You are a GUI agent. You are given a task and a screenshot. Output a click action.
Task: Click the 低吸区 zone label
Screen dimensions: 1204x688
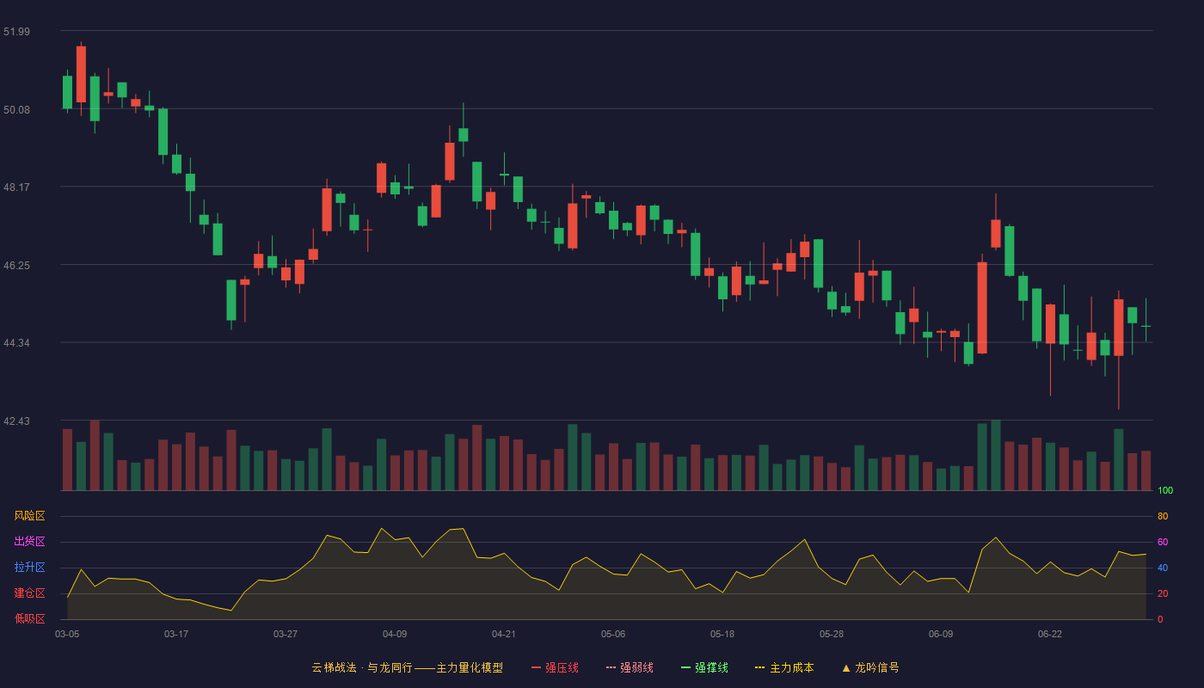(29, 618)
